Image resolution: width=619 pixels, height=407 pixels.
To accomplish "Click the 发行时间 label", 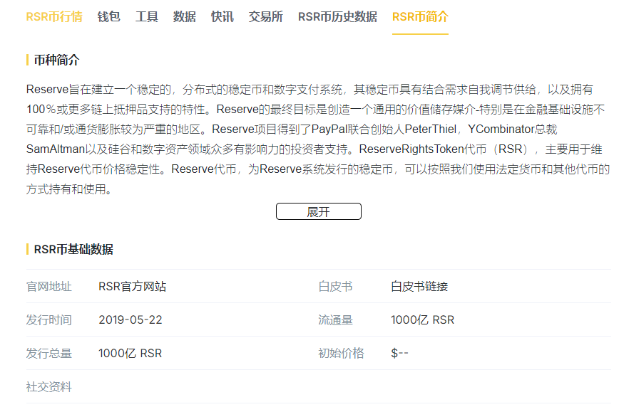I will pyautogui.click(x=49, y=320).
